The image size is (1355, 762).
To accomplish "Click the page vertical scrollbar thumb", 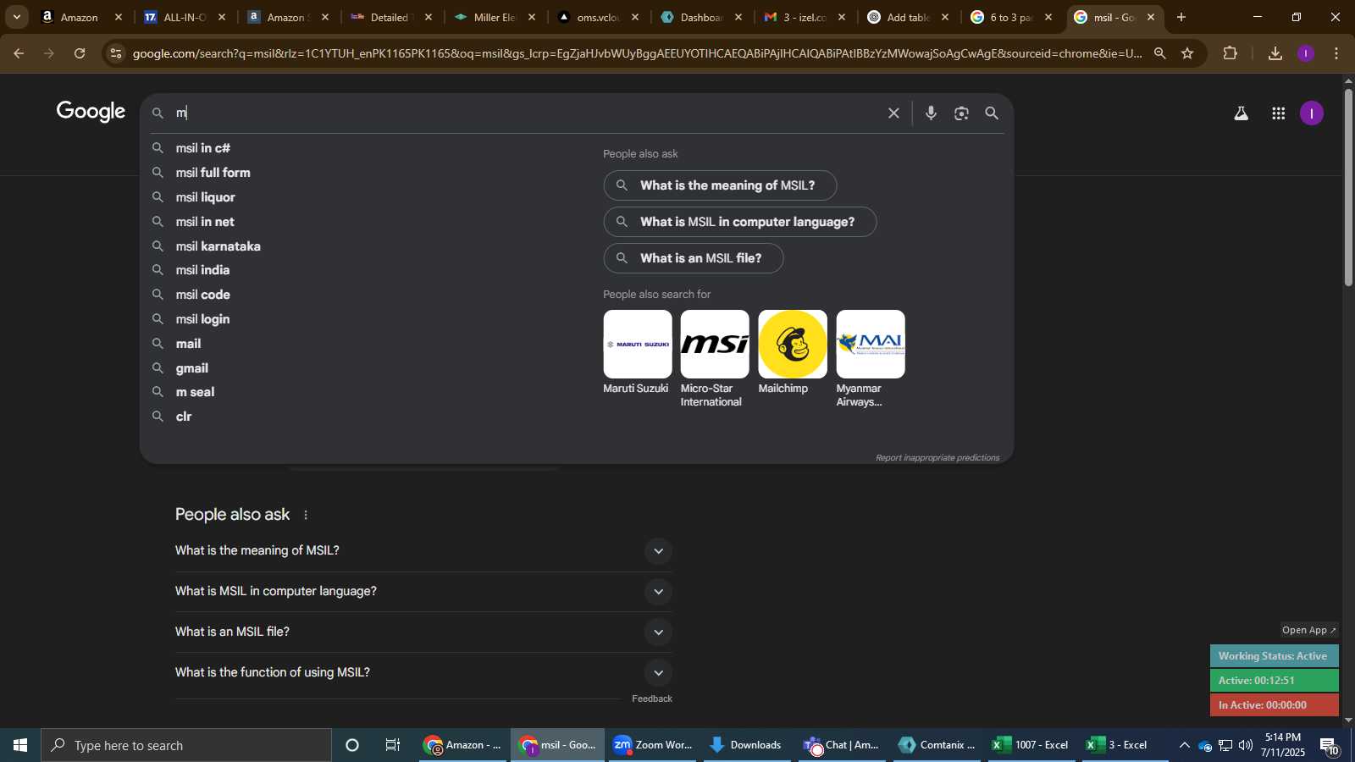I will [1348, 186].
